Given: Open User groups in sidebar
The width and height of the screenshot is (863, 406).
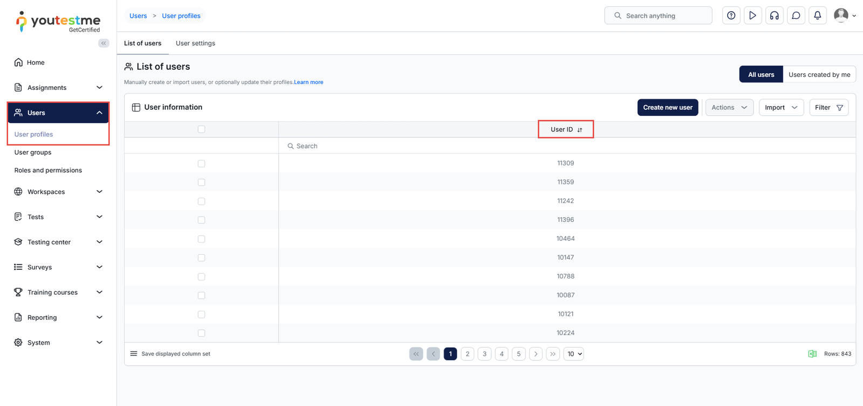Looking at the screenshot, I should click(x=33, y=152).
